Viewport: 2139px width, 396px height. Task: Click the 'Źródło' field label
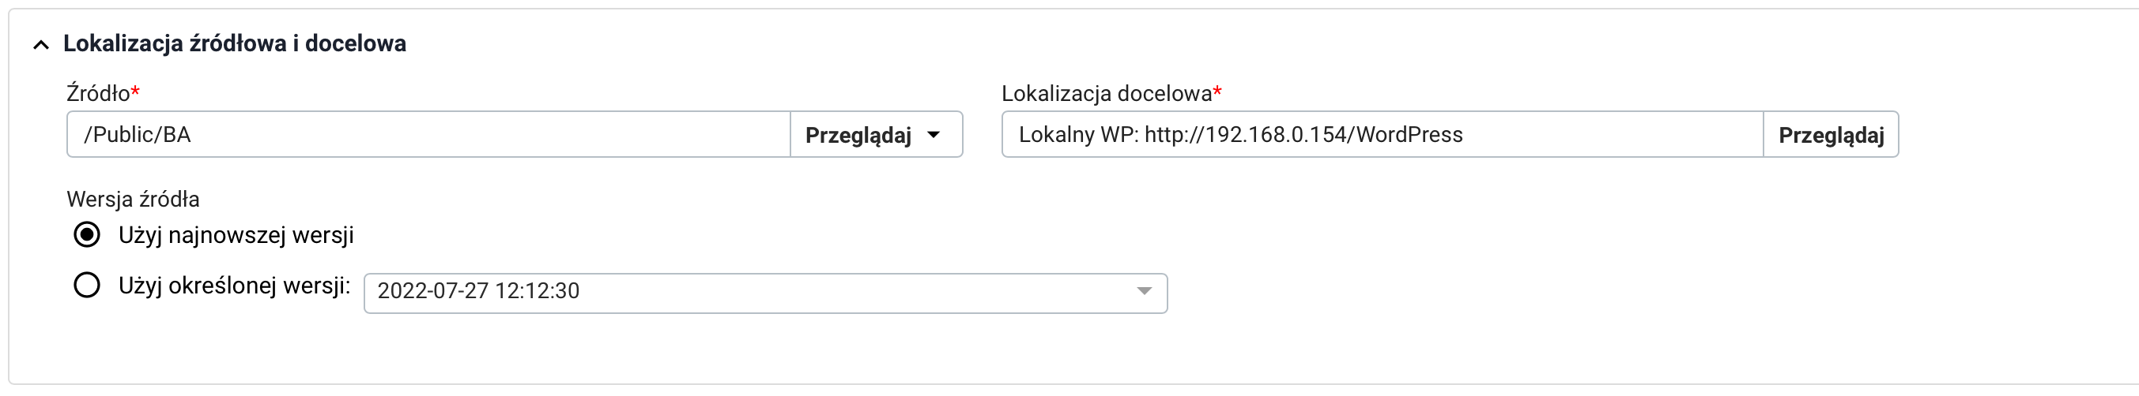(98, 94)
